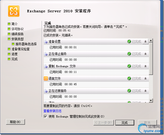Click the Exchange Server logo icon
This screenshot has width=164, height=135.
pyautogui.click(x=14, y=11)
